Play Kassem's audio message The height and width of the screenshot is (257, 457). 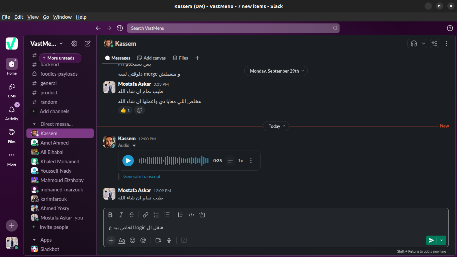(128, 161)
